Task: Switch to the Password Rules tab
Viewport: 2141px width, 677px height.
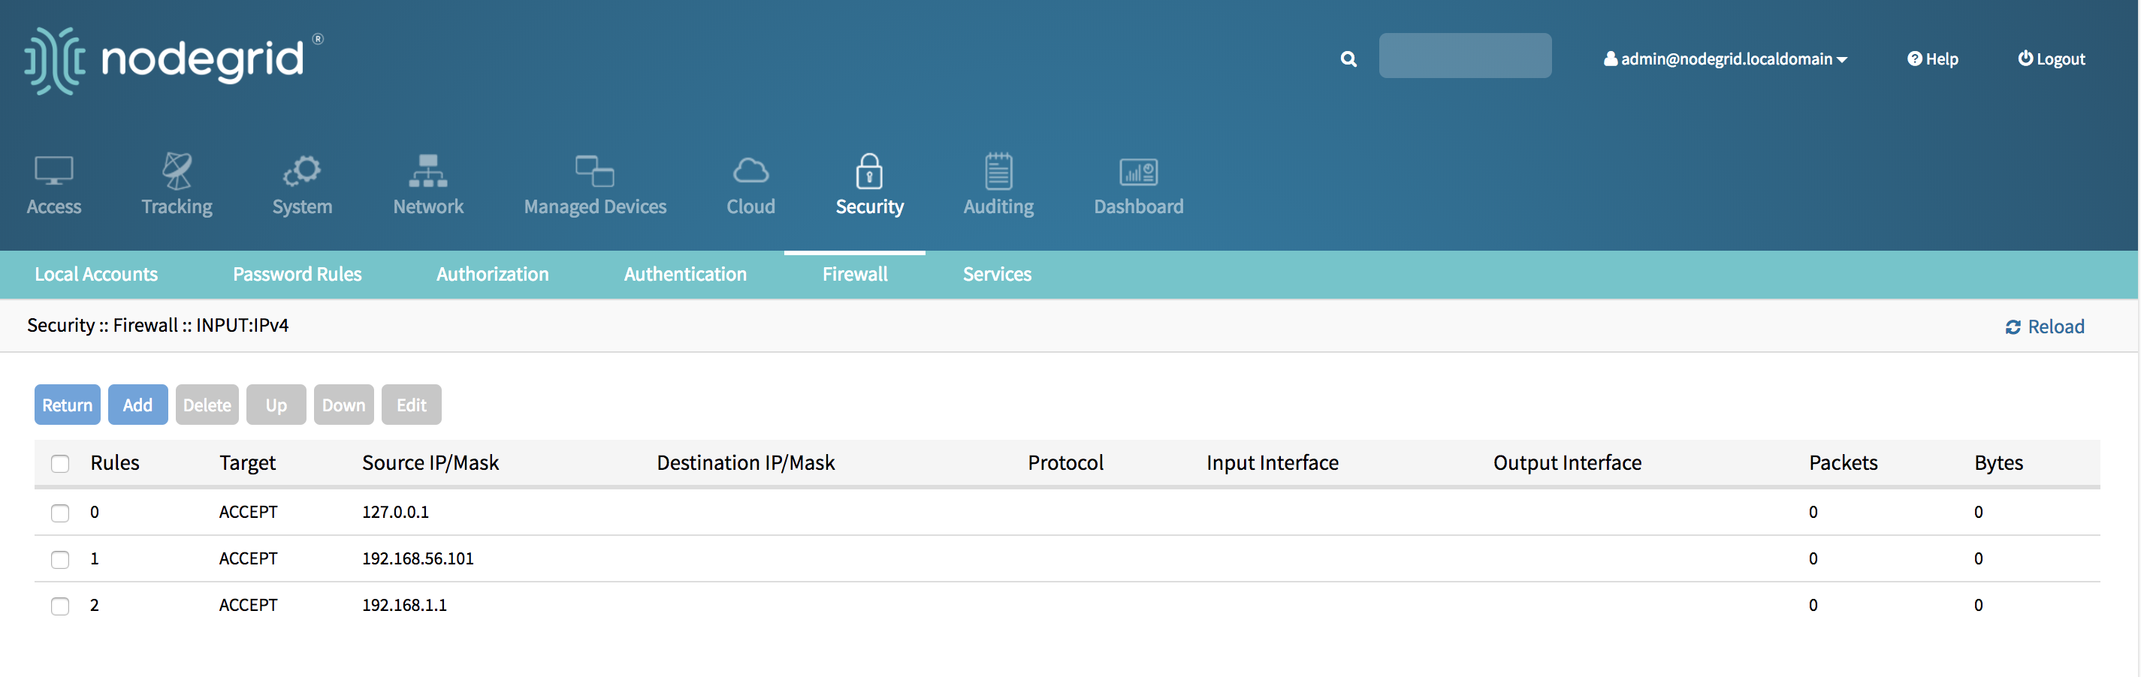Action: pyautogui.click(x=297, y=274)
